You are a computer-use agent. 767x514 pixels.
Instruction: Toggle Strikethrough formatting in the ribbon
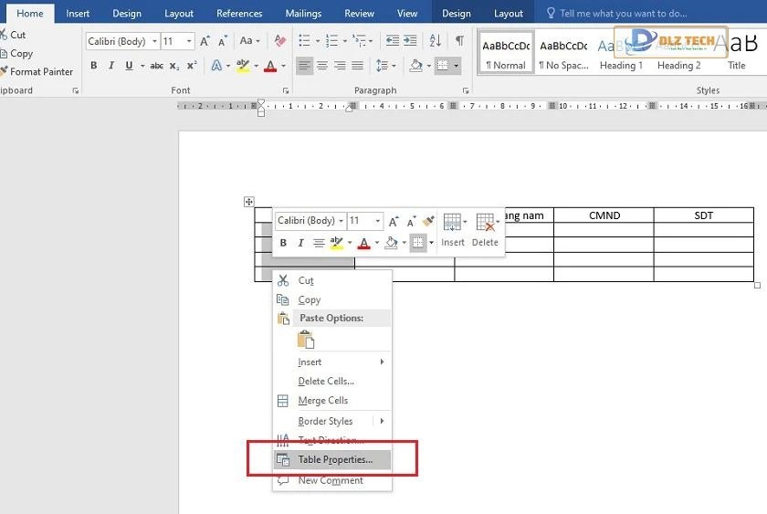click(x=156, y=66)
